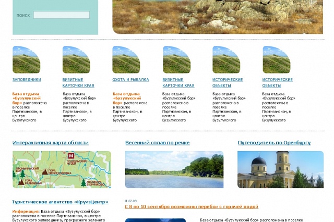334x222 pixels.
Task: Open Путеводитель по Оренбургу heading link
Action: point(274,143)
